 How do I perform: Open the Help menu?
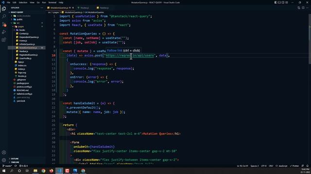[x=61, y=2]
